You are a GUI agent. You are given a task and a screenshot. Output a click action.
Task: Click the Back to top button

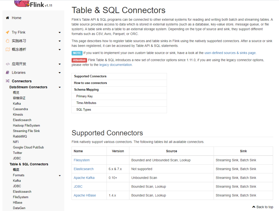coord(262,207)
